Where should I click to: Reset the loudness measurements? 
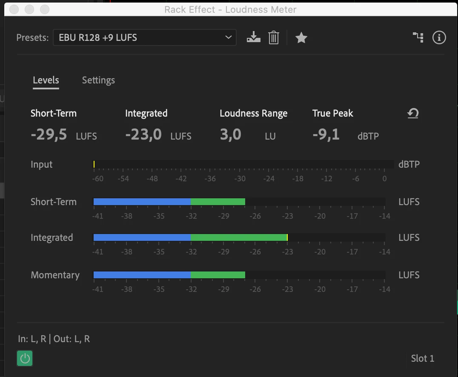click(x=413, y=113)
